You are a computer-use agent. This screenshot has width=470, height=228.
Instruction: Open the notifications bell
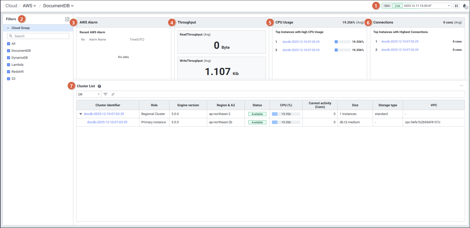pyautogui.click(x=464, y=6)
